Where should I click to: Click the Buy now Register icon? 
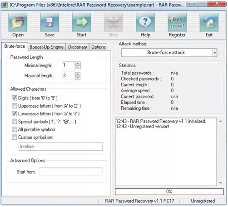click(177, 22)
